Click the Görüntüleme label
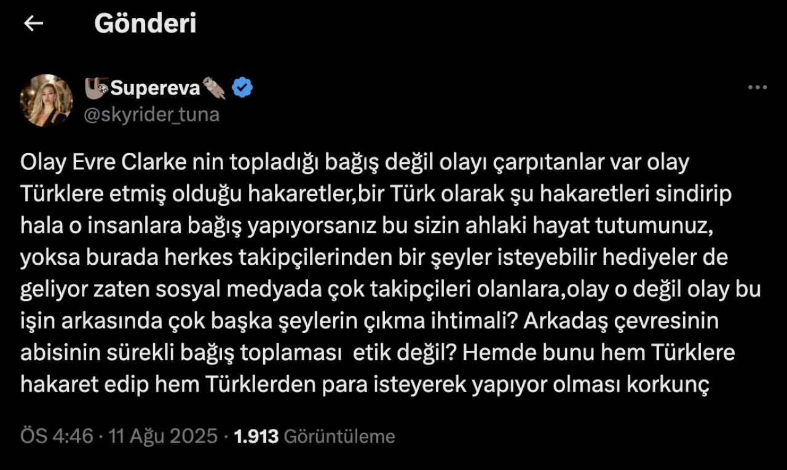The height and width of the screenshot is (470, 787). [340, 436]
